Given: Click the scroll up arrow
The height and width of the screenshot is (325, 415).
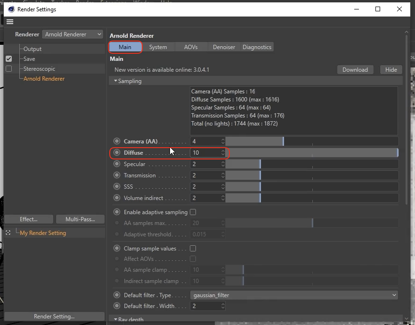Looking at the screenshot, I should coord(407,32).
